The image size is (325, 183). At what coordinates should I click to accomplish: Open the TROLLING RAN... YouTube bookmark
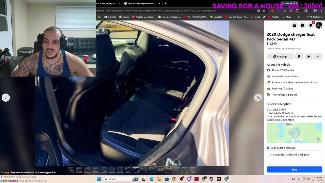coord(196,17)
